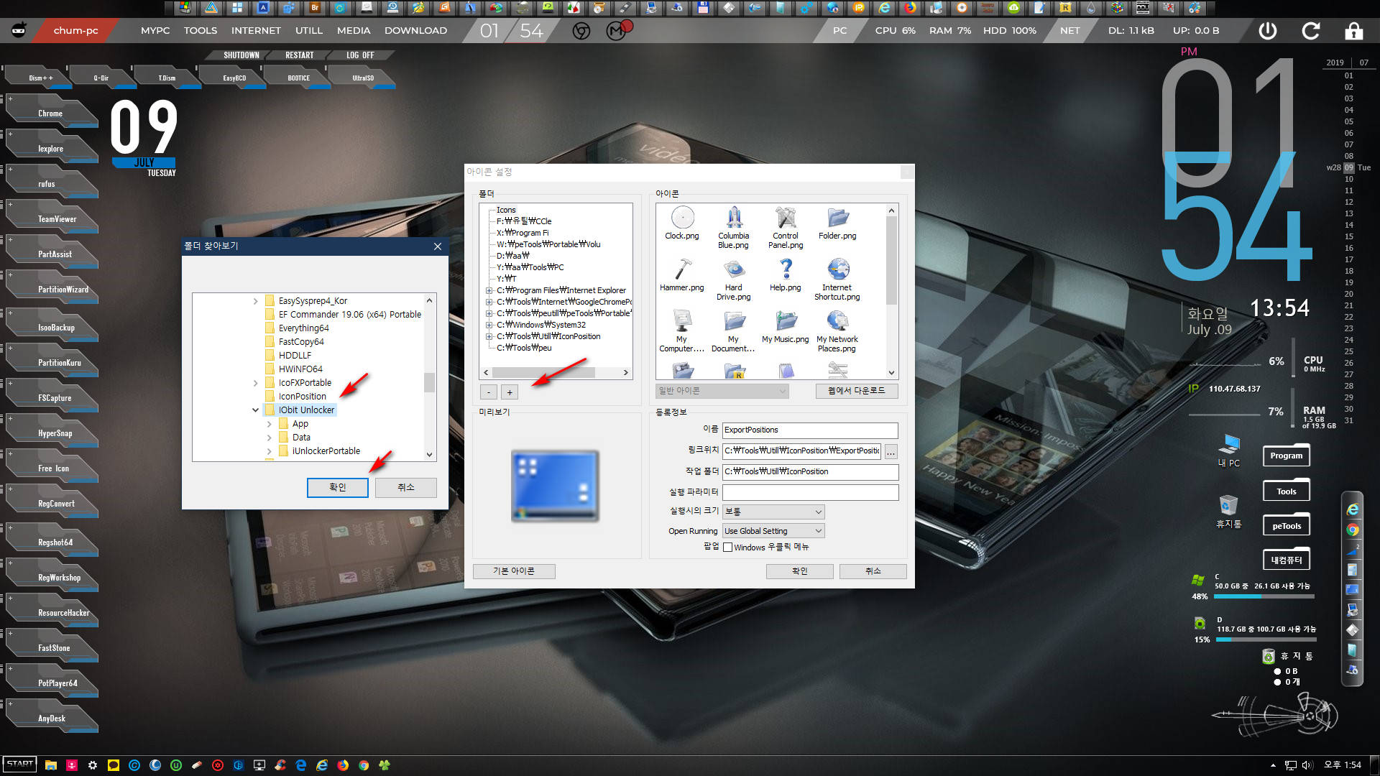Pick the My Computer icon
The image size is (1380, 776).
[682, 331]
